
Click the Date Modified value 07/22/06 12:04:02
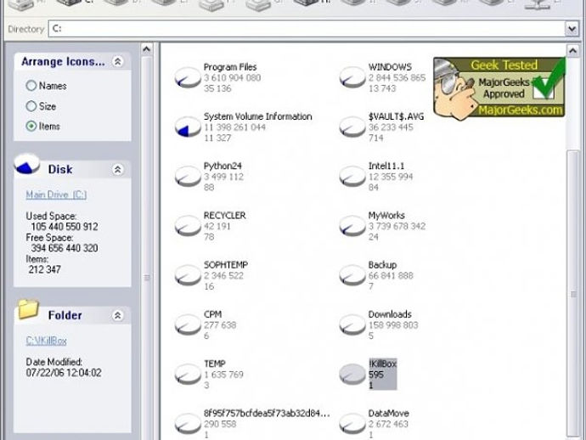(x=64, y=373)
